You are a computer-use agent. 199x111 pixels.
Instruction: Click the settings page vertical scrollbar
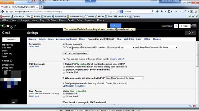tap(197, 55)
